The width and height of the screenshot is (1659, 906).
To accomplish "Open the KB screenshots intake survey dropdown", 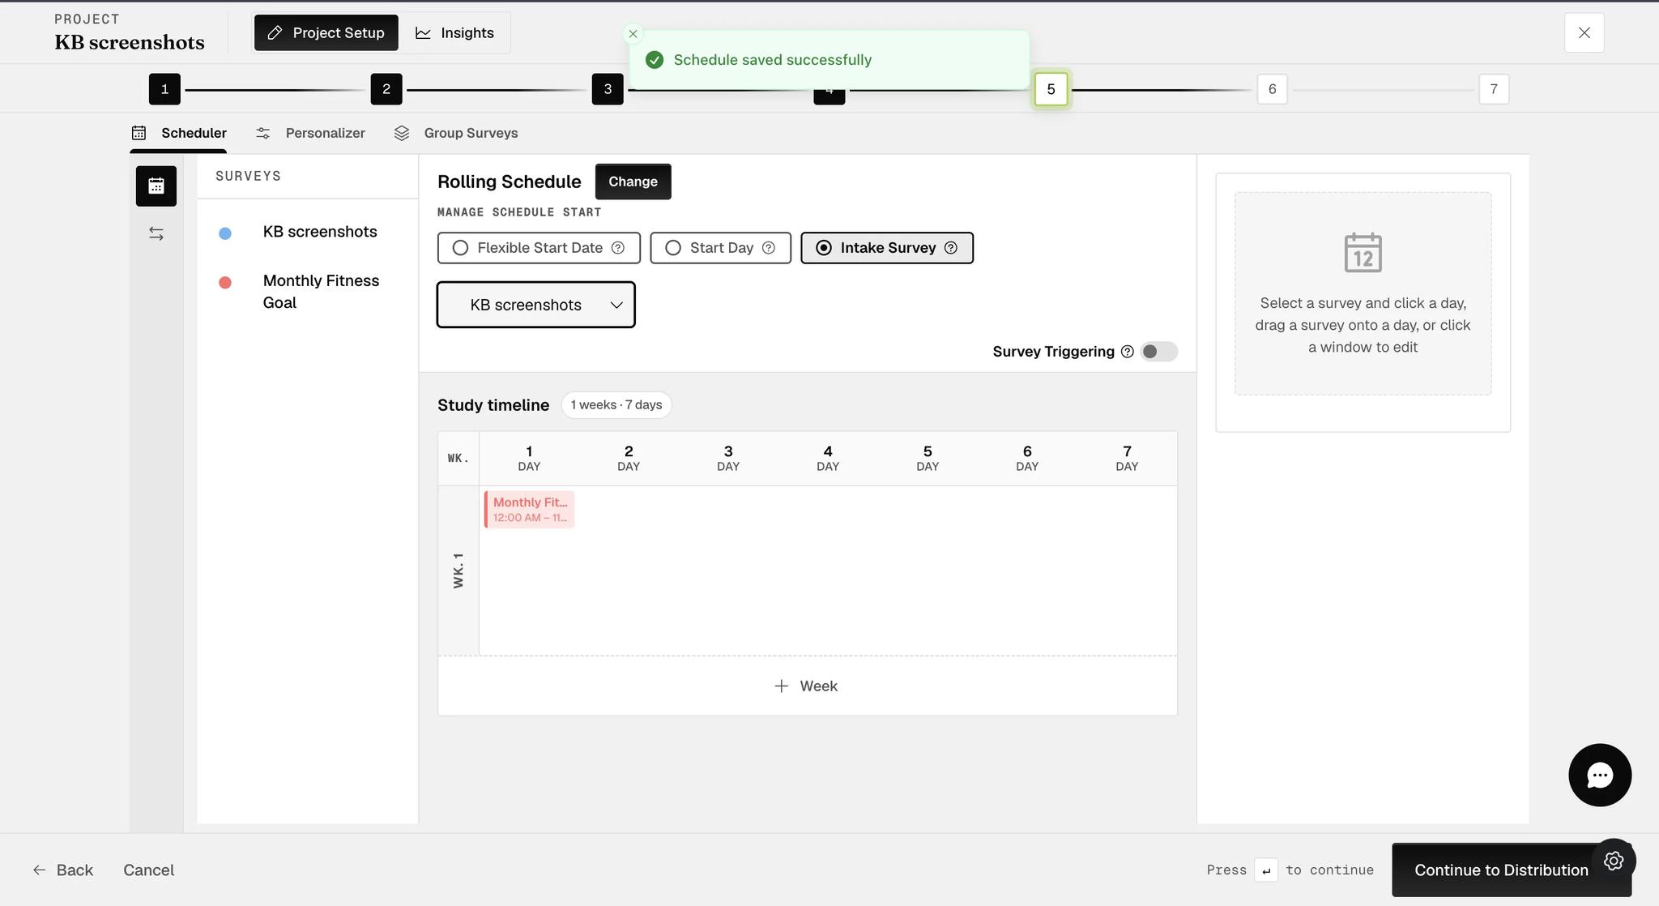I will tap(536, 305).
